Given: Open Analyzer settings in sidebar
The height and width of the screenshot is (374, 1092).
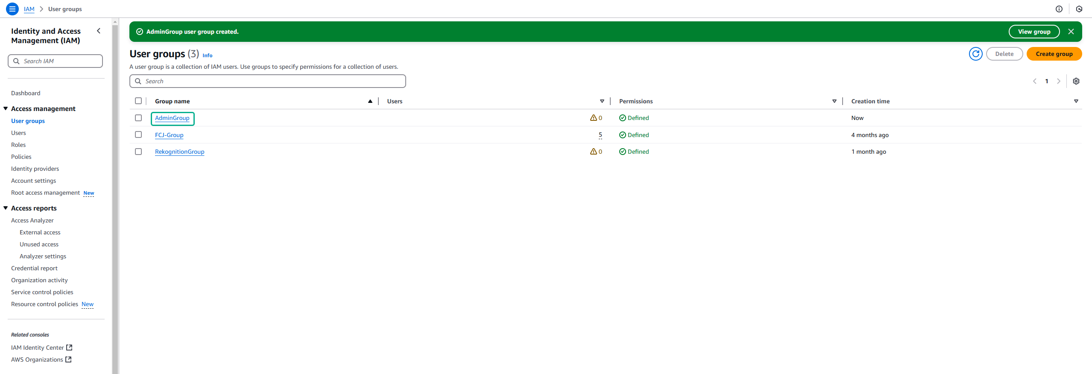Looking at the screenshot, I should [x=43, y=256].
